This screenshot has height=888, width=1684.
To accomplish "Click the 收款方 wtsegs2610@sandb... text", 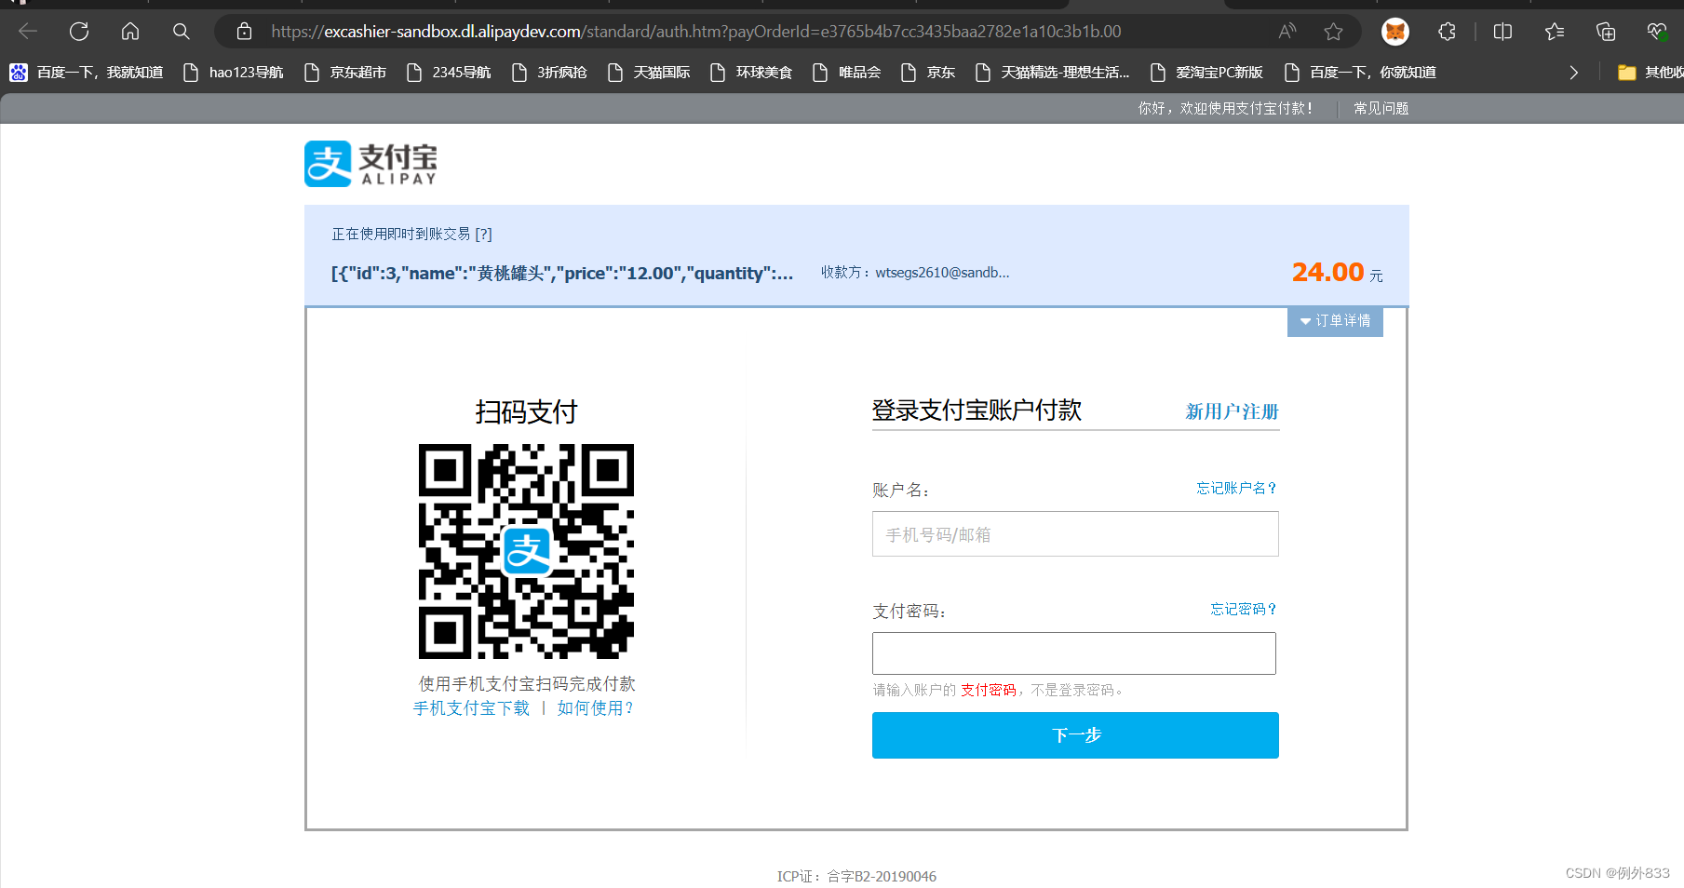I will pyautogui.click(x=915, y=273).
